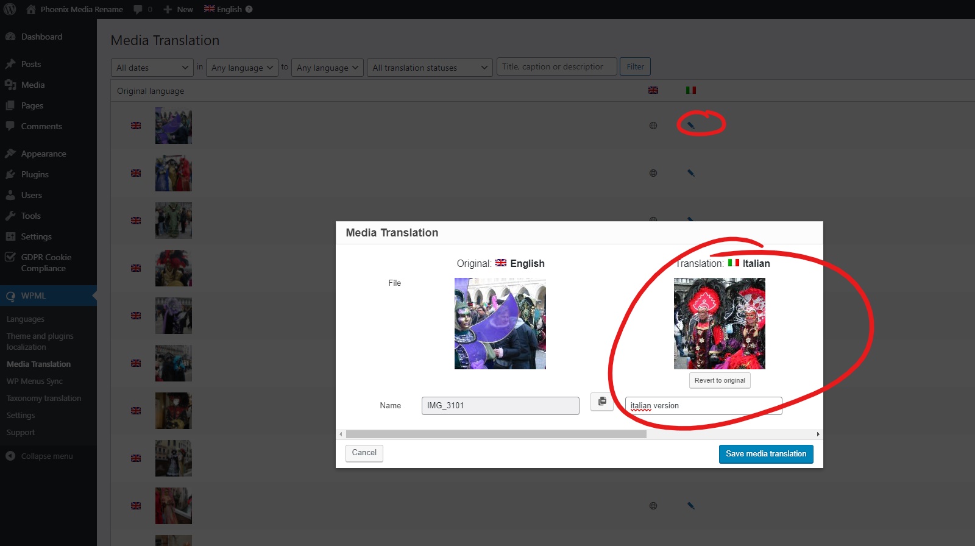Open GDPR Cookie Compliance
The image size is (975, 546).
[x=46, y=263]
